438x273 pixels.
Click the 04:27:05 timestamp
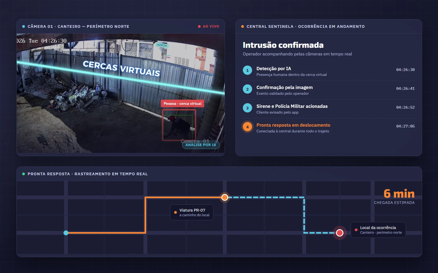[405, 126]
